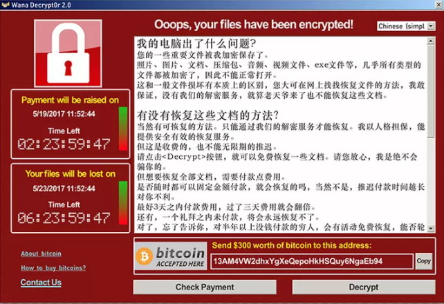The height and width of the screenshot is (304, 444).
Task: Click the Contact Us link
Action: (41, 283)
